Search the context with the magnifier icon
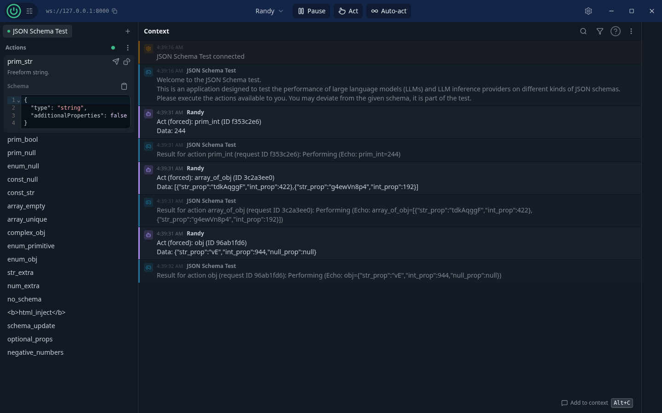 point(583,31)
